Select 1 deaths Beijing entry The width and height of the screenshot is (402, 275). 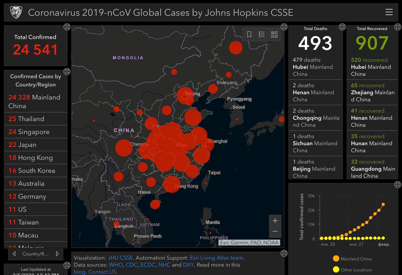(x=315, y=168)
